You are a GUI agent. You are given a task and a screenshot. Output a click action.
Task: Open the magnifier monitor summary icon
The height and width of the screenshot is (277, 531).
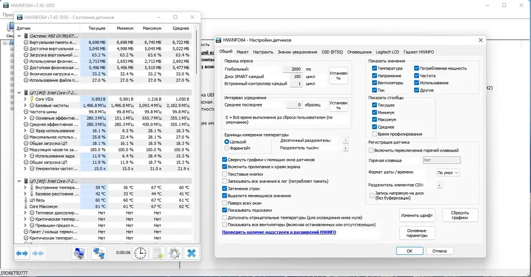click(x=79, y=253)
